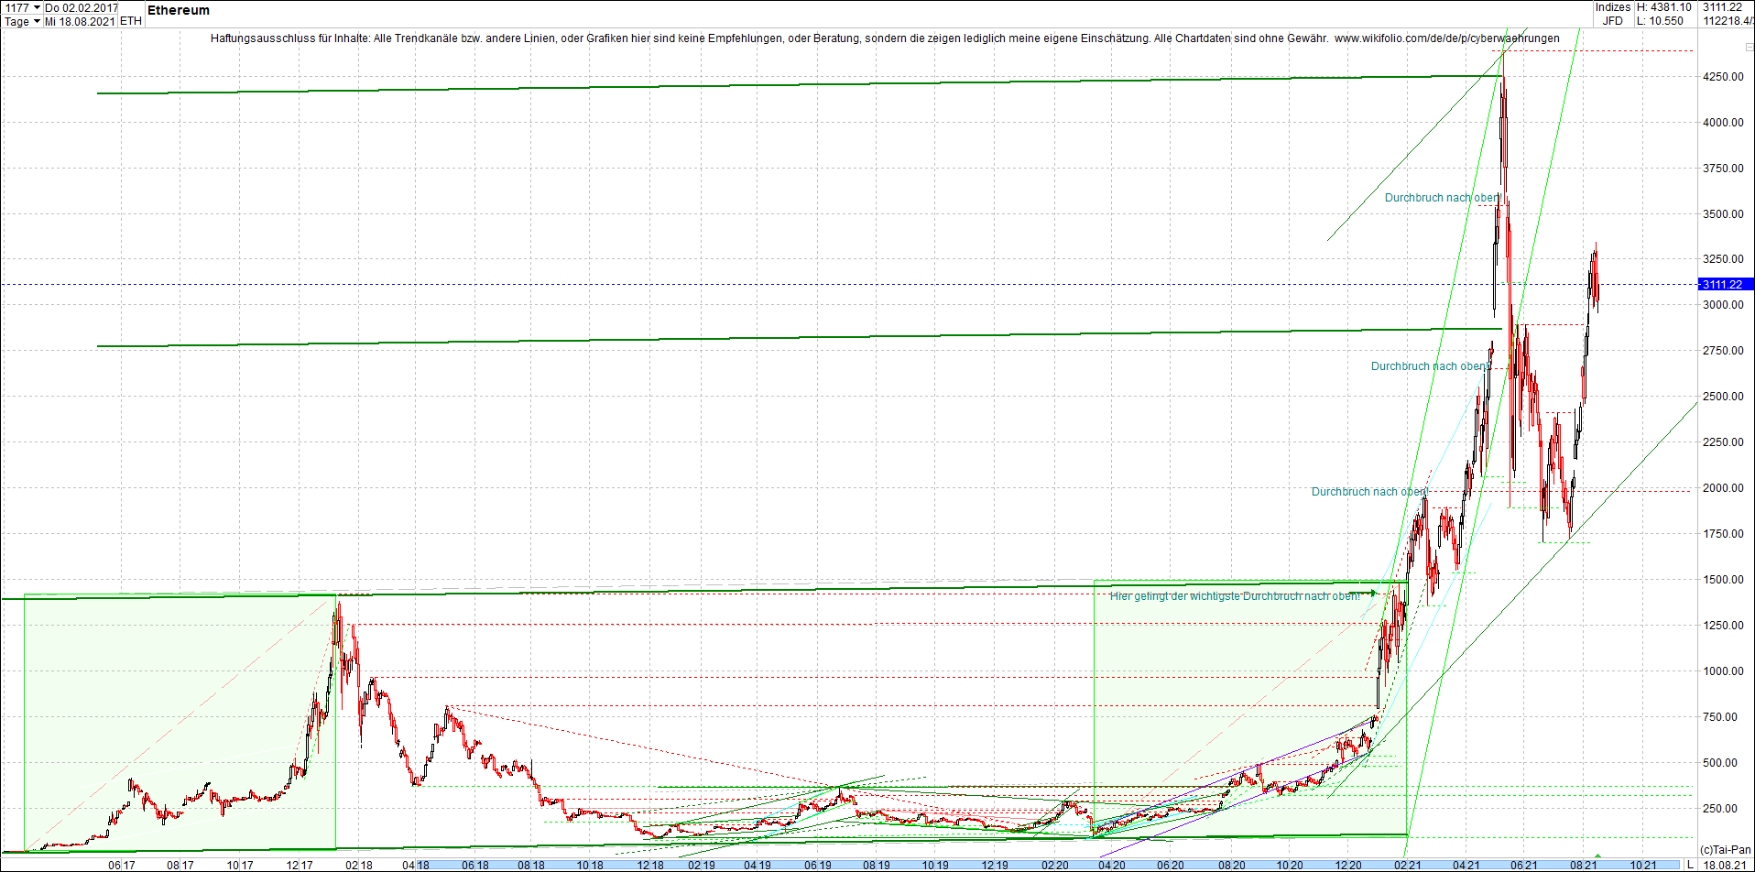
Task: Click the 1000.00 price axis label
Action: 1723,671
